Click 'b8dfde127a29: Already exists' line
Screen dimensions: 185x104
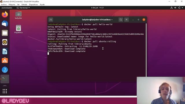point(64,31)
